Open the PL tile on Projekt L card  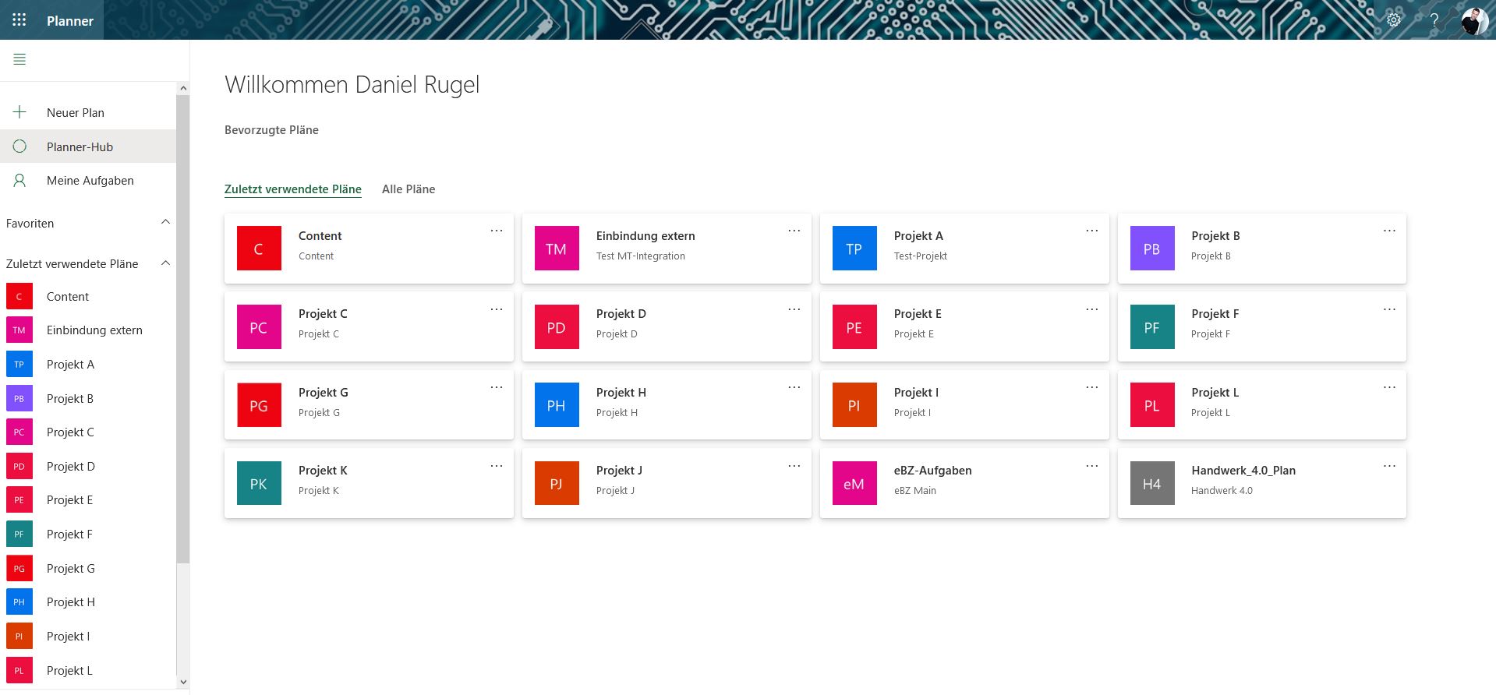[x=1152, y=405]
